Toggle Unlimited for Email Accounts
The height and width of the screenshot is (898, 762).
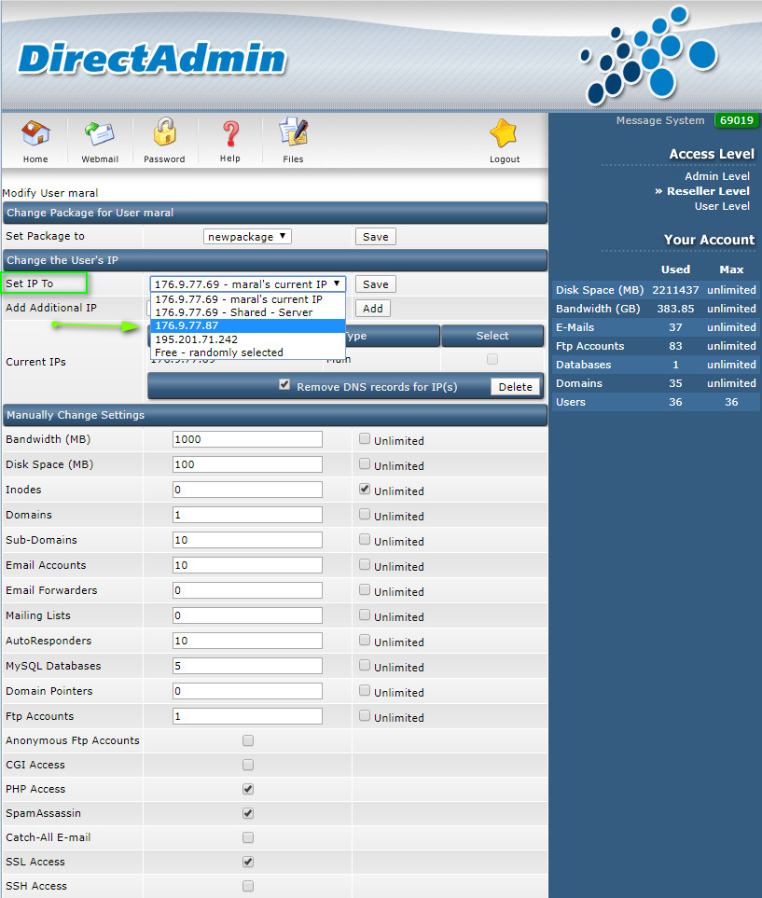(365, 565)
